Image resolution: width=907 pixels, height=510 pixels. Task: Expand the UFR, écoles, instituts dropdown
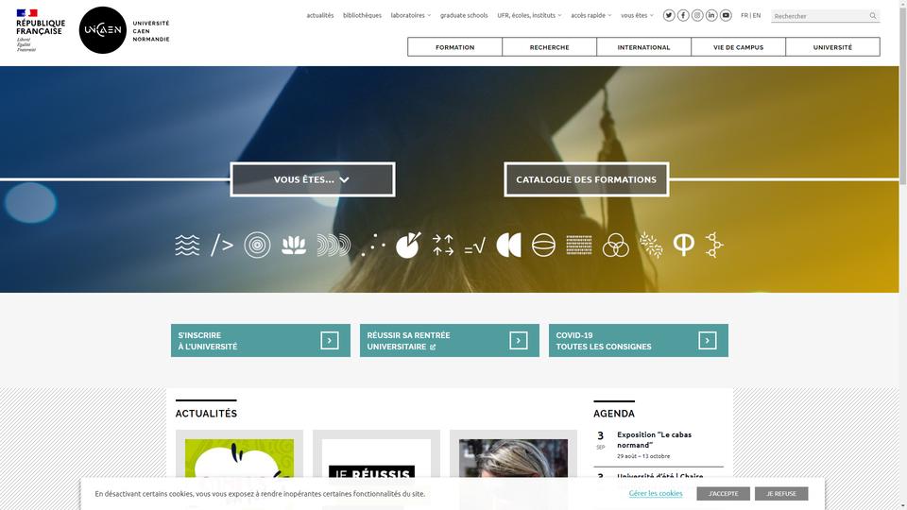tap(529, 16)
